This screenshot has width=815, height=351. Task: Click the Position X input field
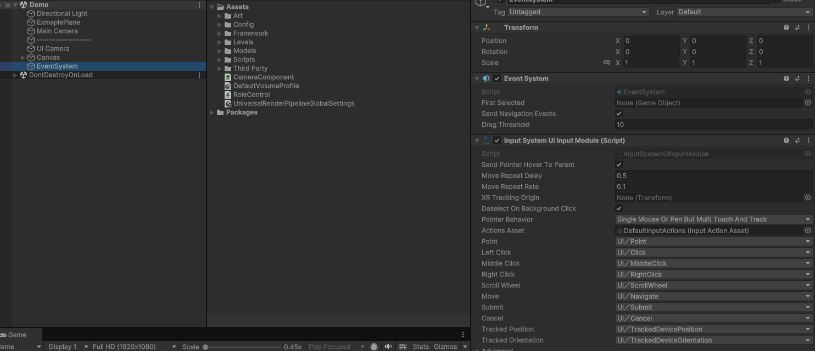tap(651, 41)
